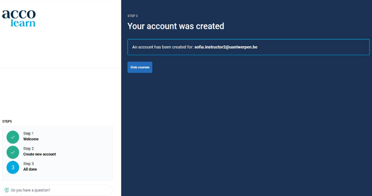Select the 'Create new account' step label
372x196 pixels.
pos(39,154)
